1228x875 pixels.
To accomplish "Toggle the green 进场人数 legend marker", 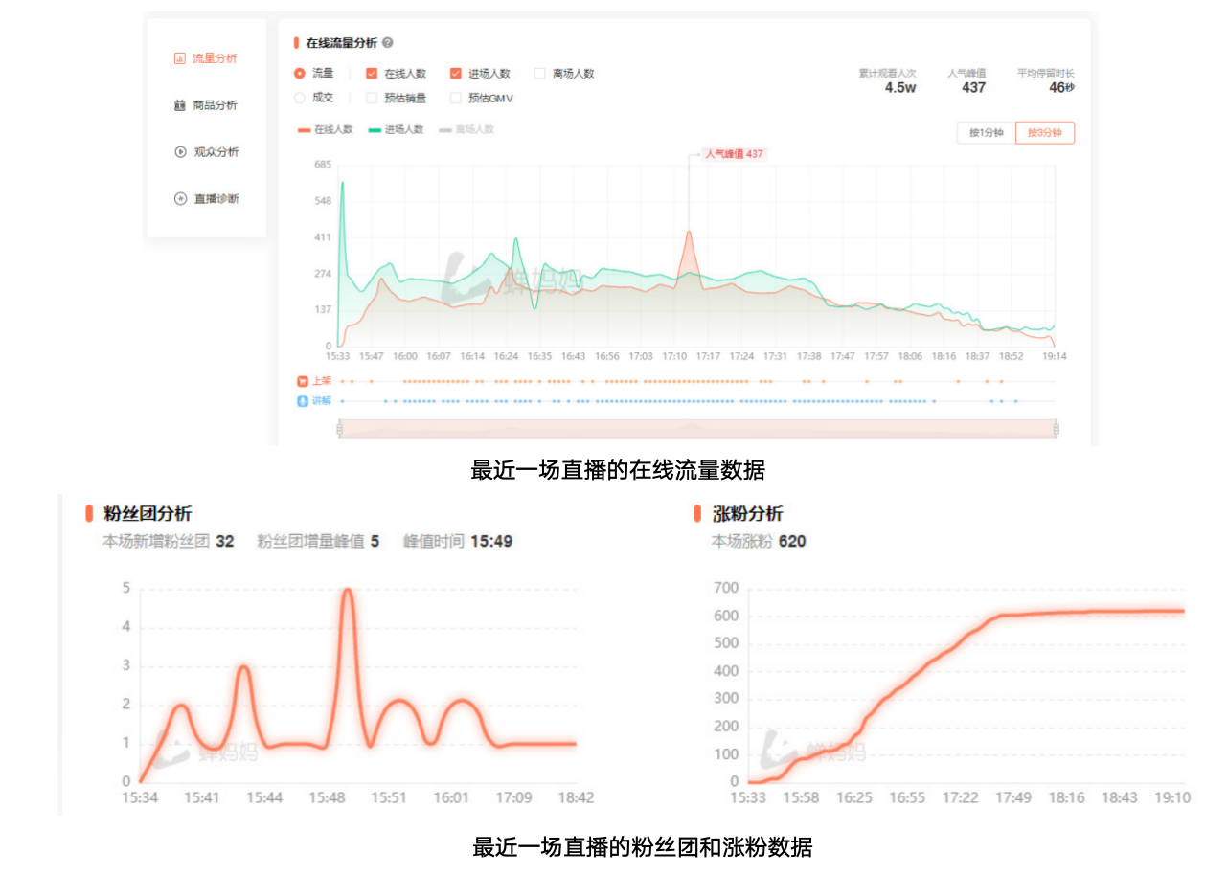I will pos(375,130).
